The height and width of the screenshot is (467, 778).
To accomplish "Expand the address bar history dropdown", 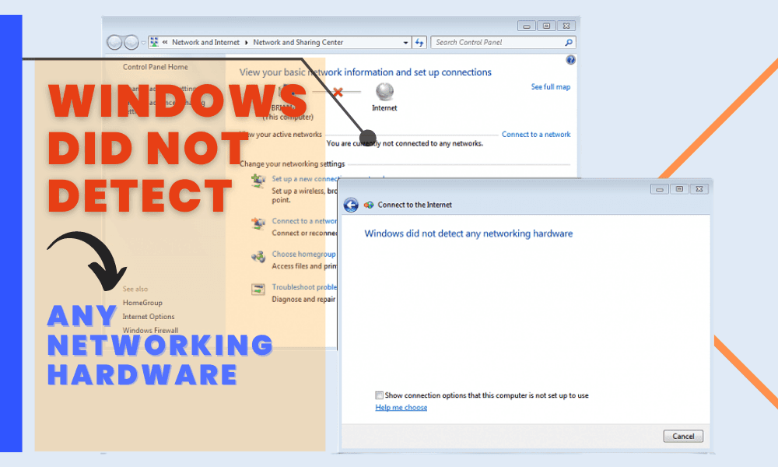I will tap(405, 43).
